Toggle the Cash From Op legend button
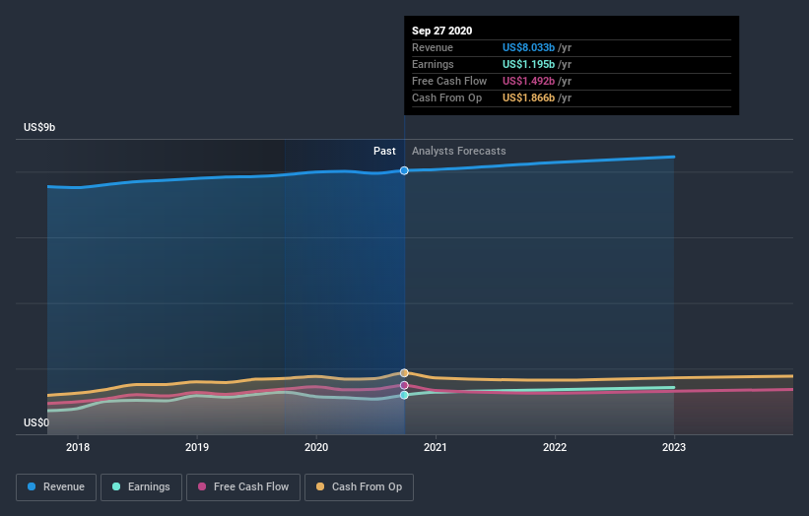Screen dimensions: 809x516 (359, 487)
